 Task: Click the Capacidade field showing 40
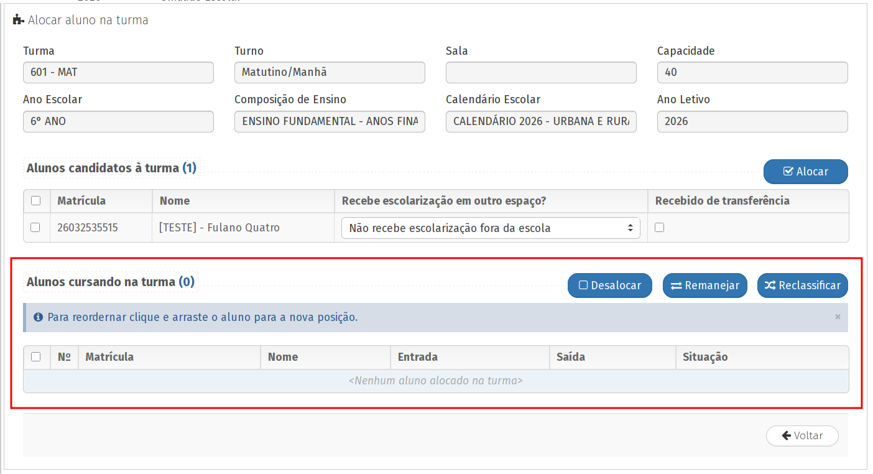[x=752, y=73]
